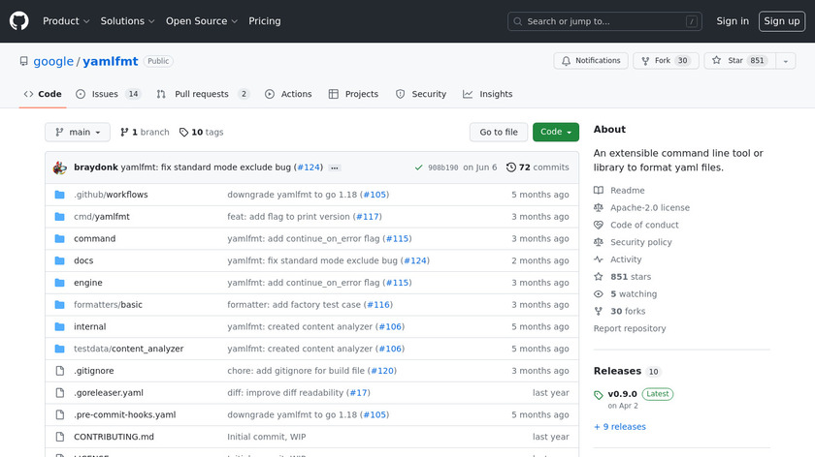Click the folder icon for testdata/content_analyzer
Viewport: 815px width, 457px height.
click(60, 349)
